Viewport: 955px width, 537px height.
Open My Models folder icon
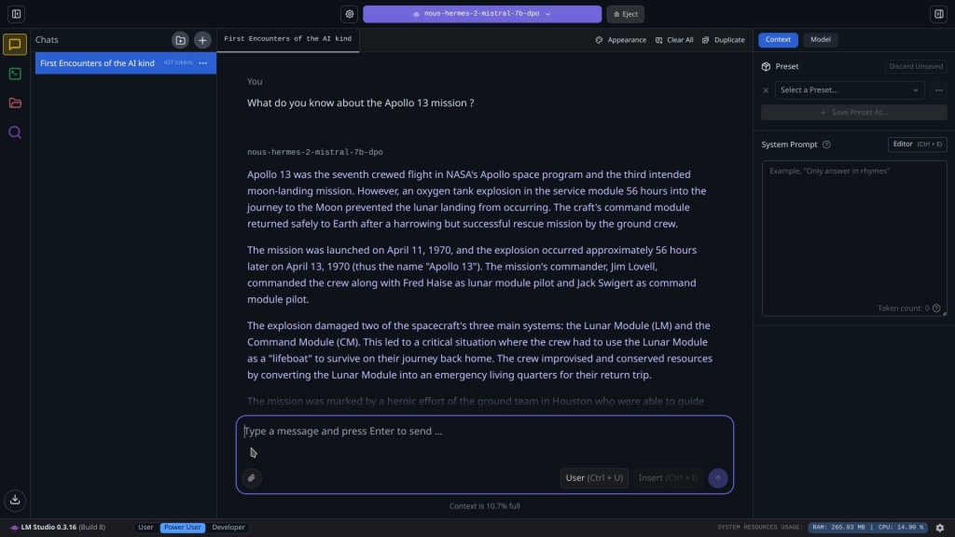pos(15,103)
